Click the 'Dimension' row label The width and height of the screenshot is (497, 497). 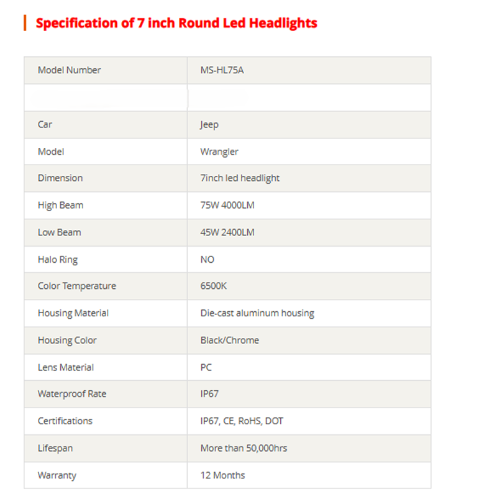coord(60,178)
